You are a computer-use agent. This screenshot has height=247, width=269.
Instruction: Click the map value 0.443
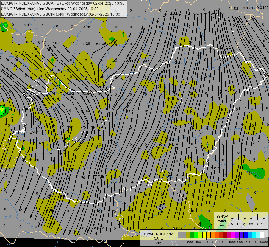pos(131,61)
